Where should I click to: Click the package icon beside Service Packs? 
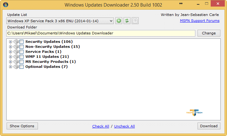pyautogui.click(x=16, y=52)
